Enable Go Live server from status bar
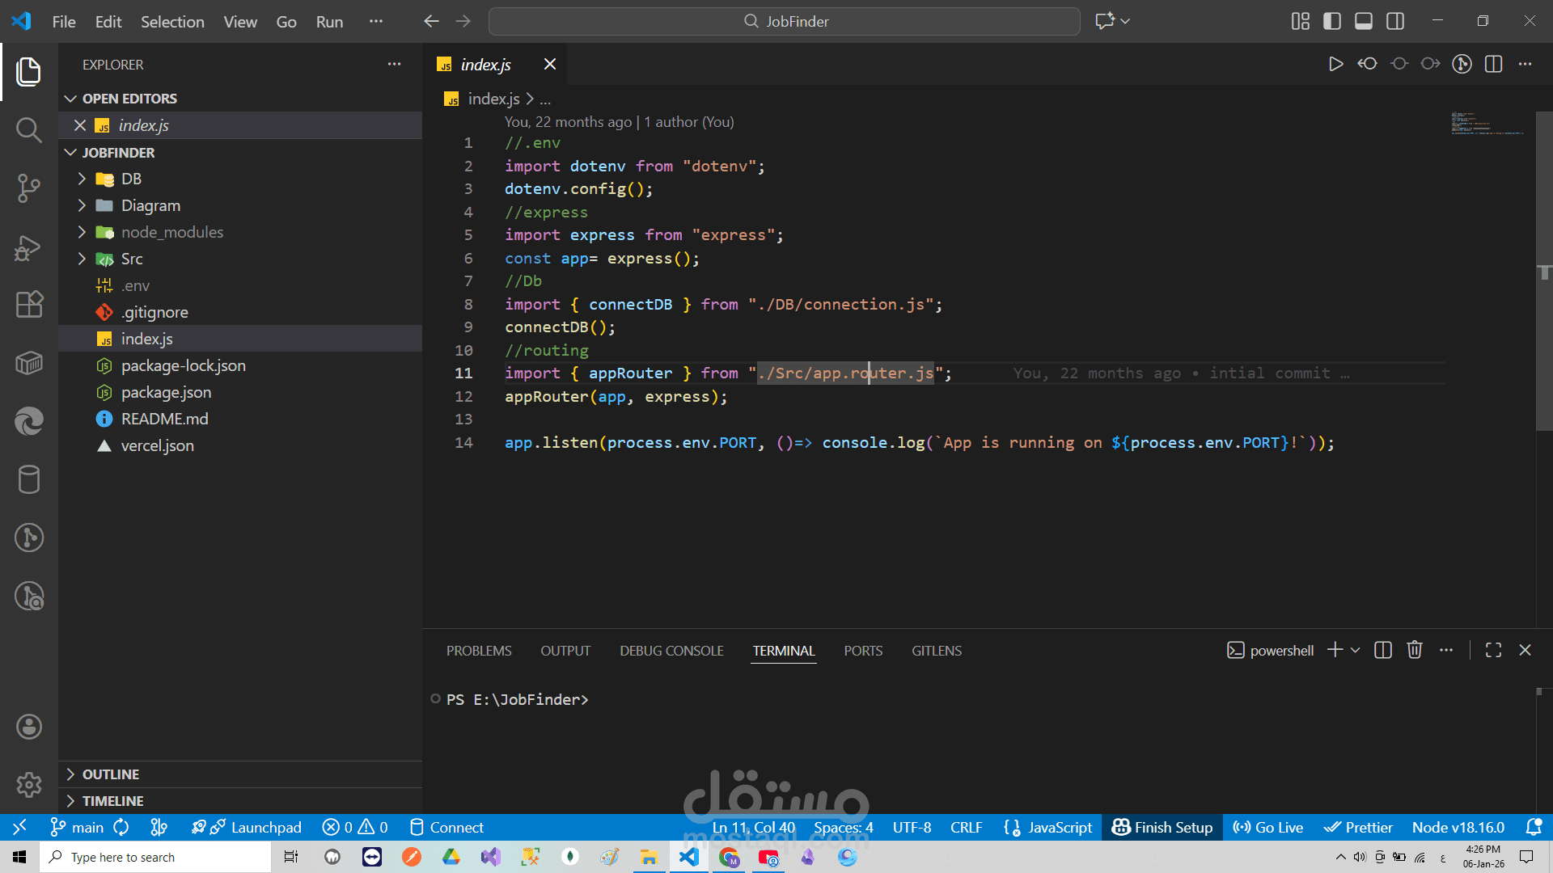The image size is (1553, 873). point(1267,827)
